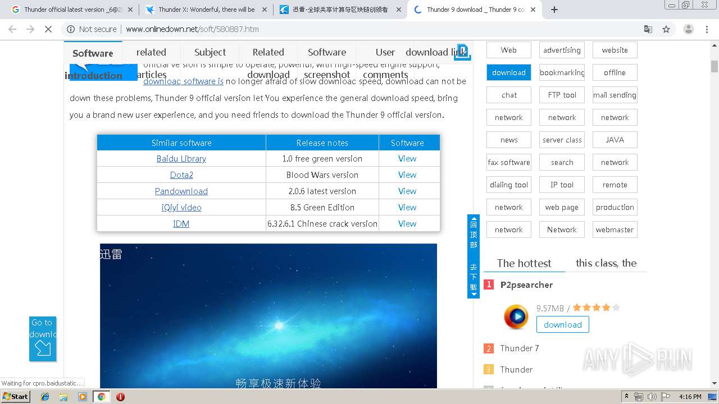
Task: Open the Pandownload link
Action: point(181,191)
